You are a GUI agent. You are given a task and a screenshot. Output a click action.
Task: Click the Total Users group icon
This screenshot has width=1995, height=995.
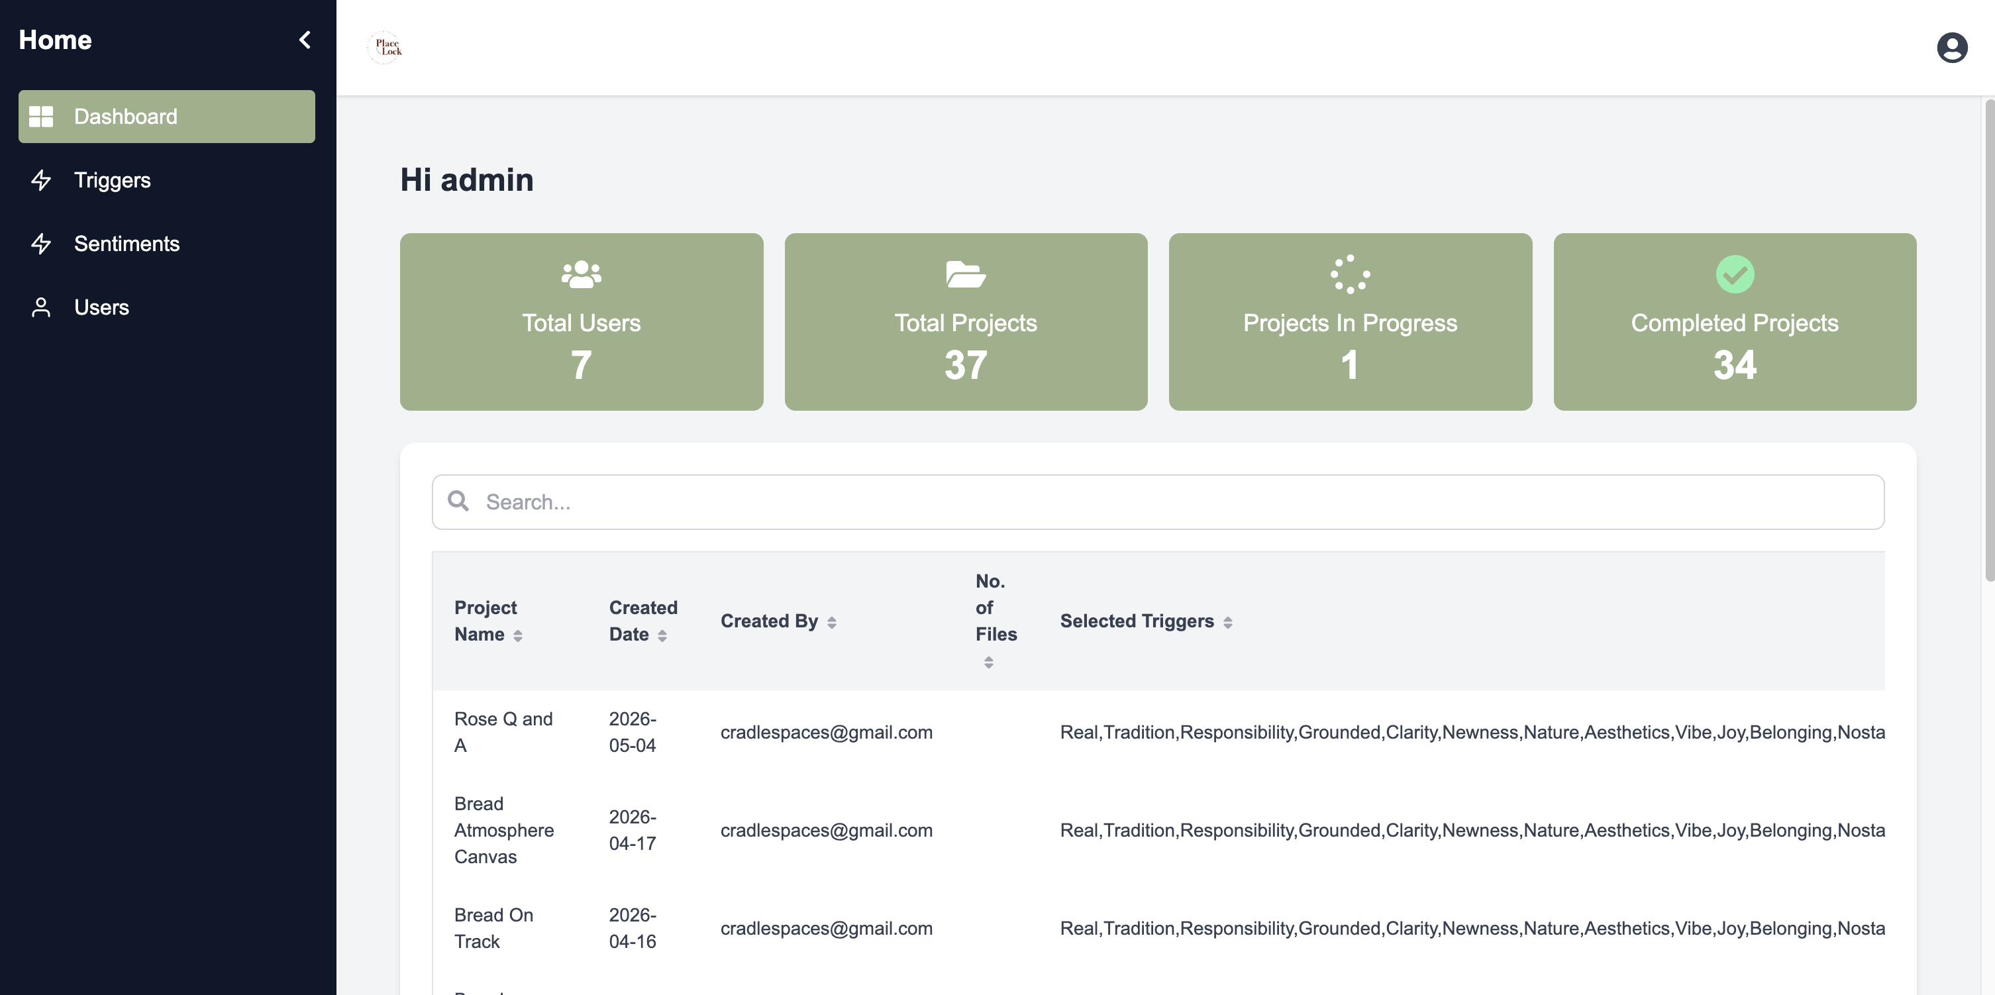[581, 274]
